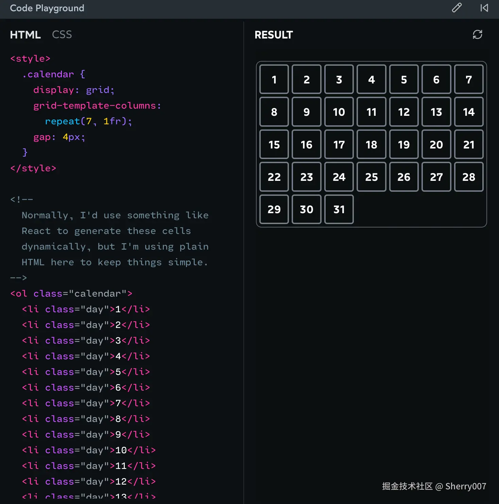
Task: Click the ".calendar {" selector line
Action: [x=53, y=74]
